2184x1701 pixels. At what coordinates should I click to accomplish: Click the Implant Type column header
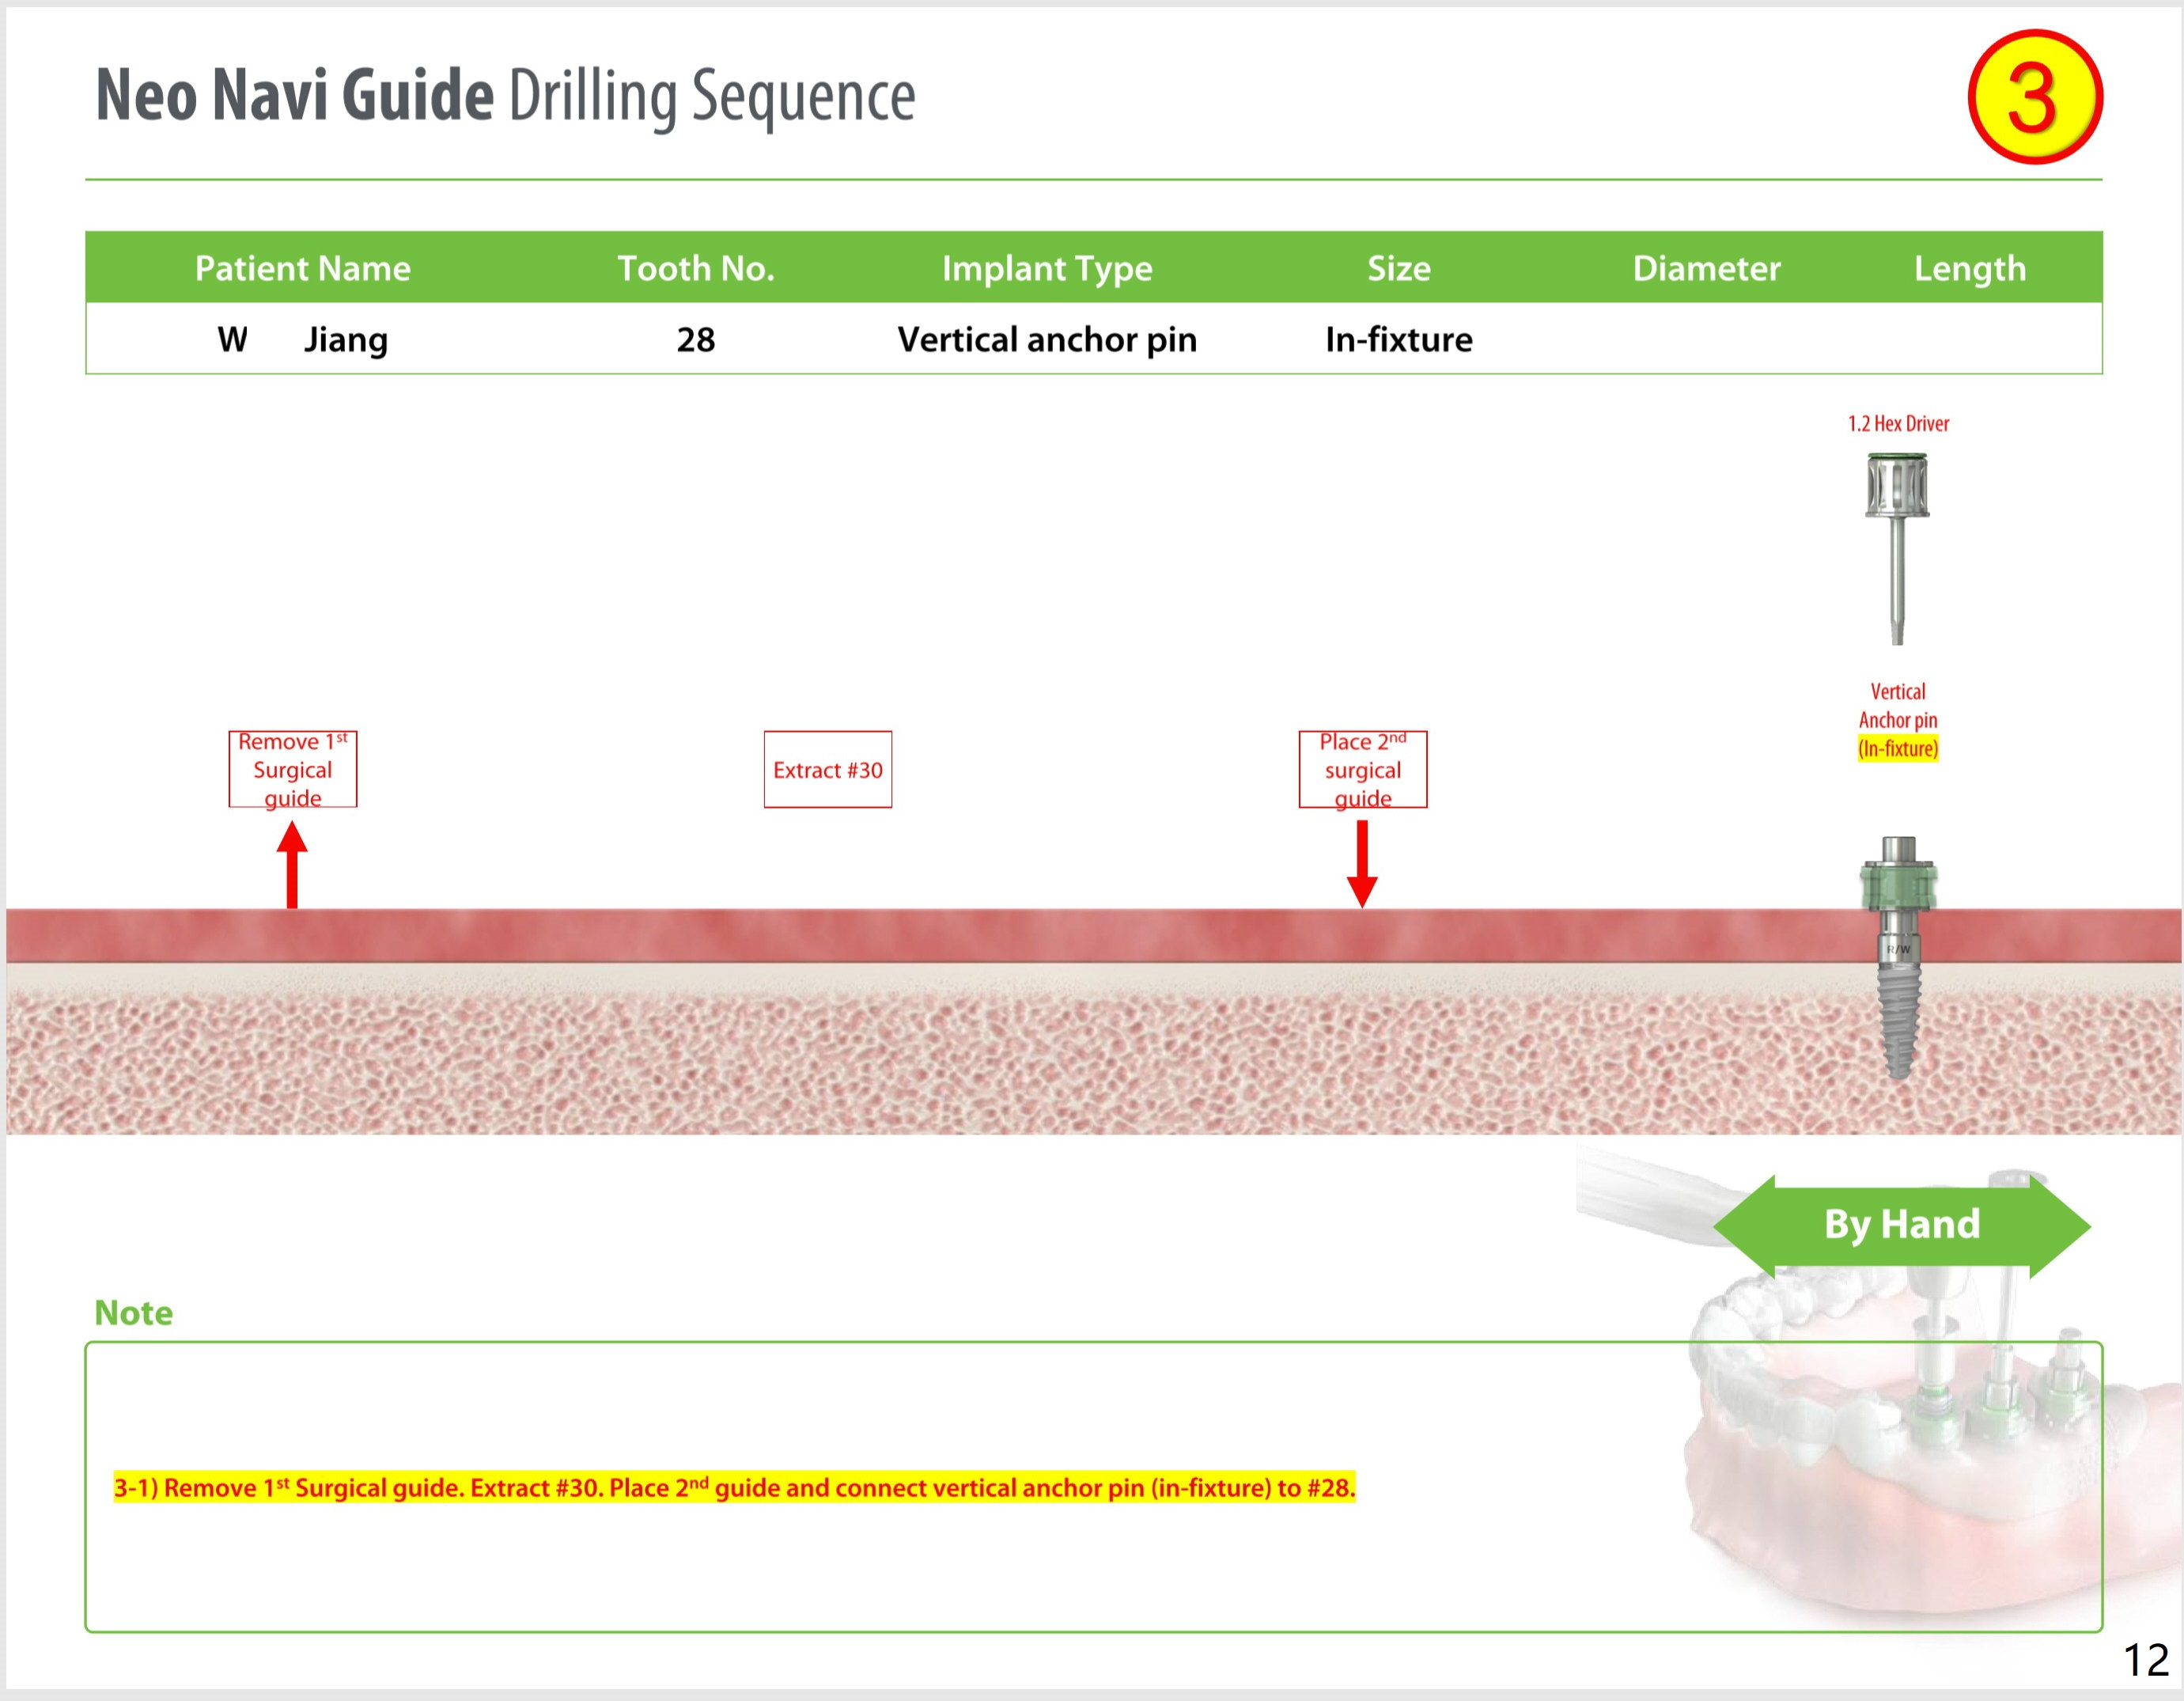(x=1047, y=268)
